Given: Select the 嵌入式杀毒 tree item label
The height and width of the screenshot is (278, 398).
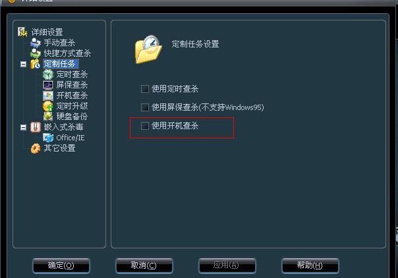Looking at the screenshot, I should [x=64, y=127].
